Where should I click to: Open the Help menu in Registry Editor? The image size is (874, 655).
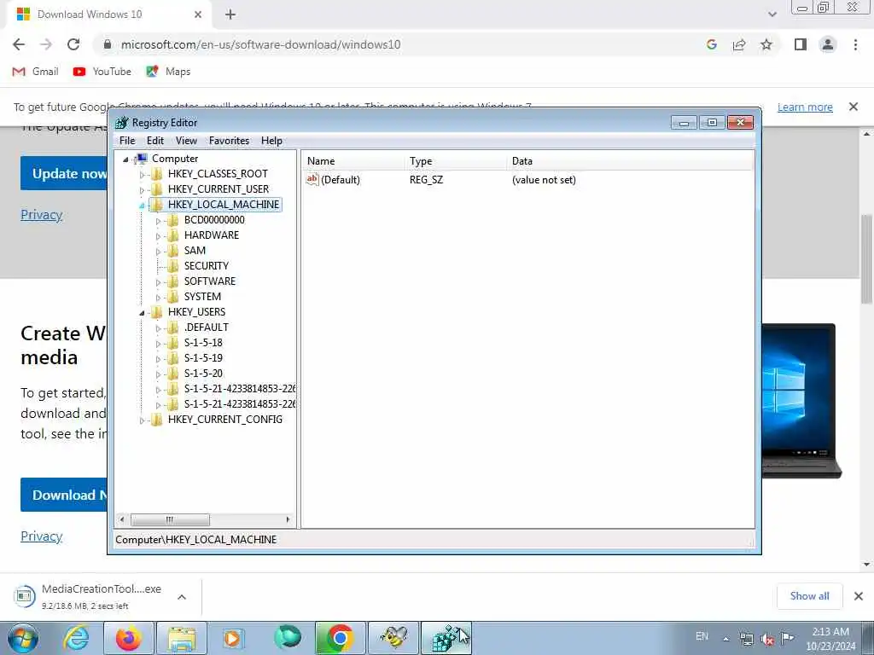click(271, 141)
